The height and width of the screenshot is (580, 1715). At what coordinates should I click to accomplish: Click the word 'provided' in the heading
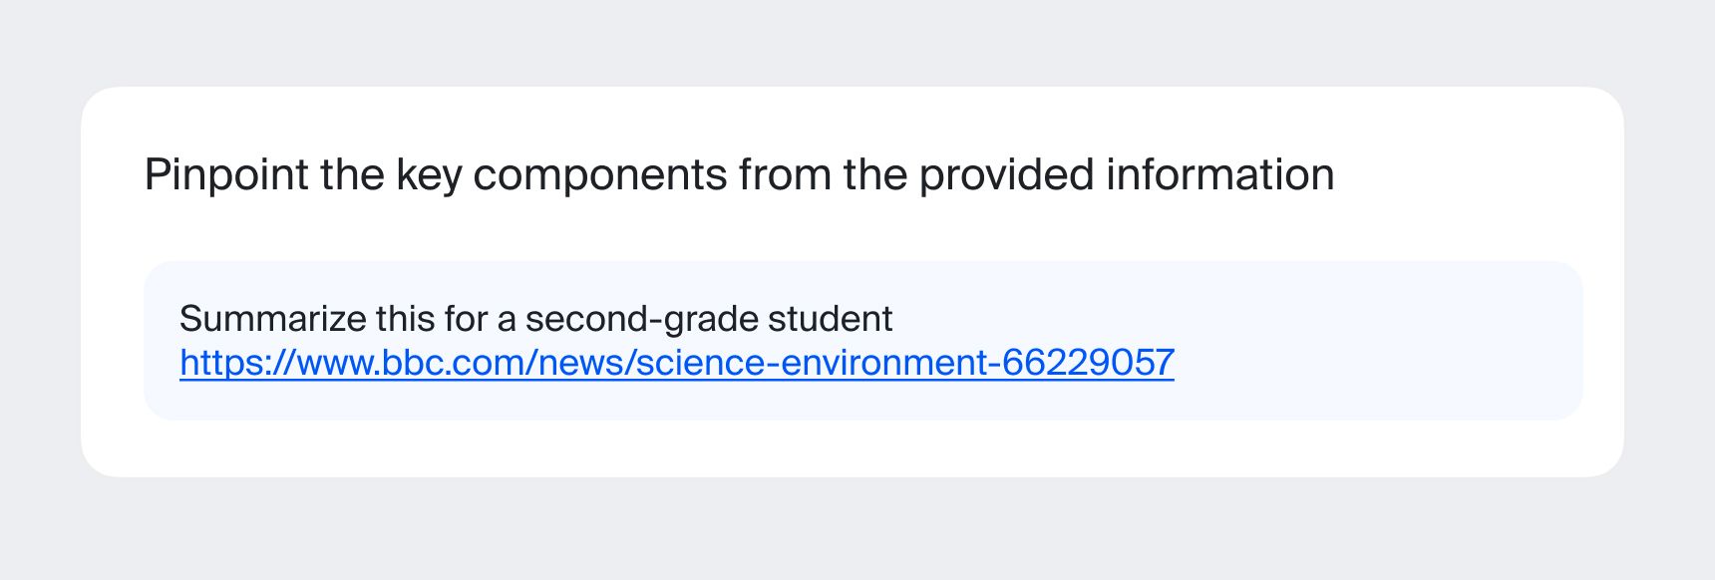pyautogui.click(x=1006, y=175)
